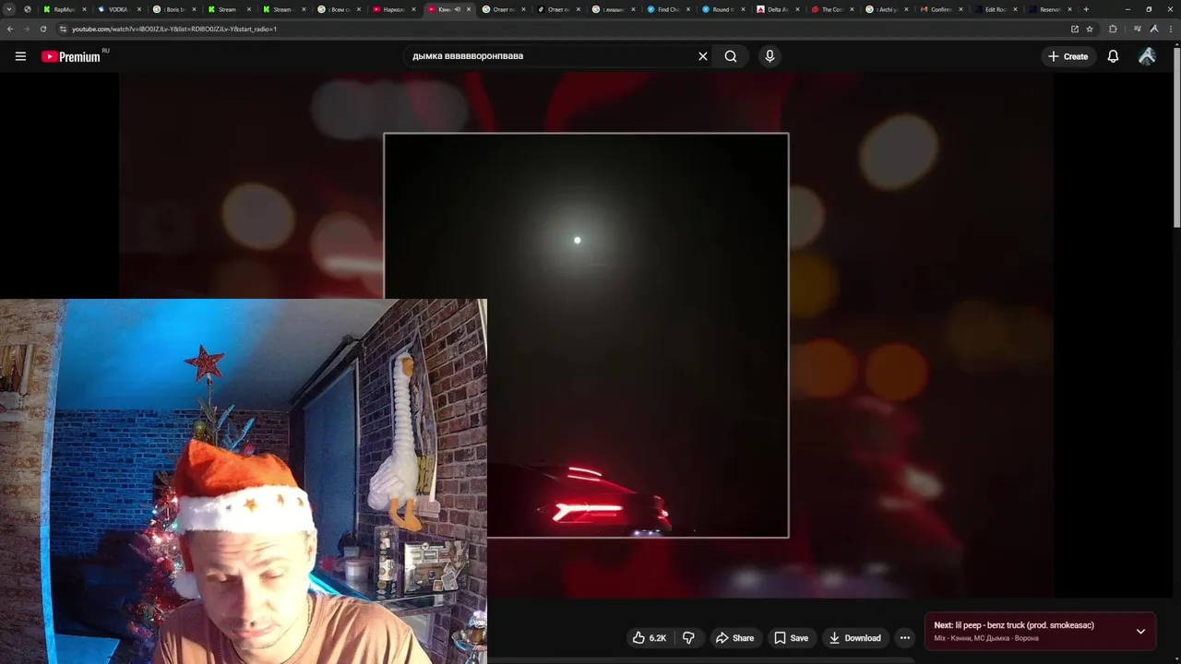
Task: Start voice search with the microphone
Action: point(769,56)
